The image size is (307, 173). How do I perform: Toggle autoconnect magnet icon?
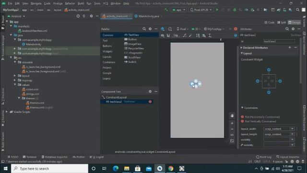pyautogui.click(x=168, y=36)
